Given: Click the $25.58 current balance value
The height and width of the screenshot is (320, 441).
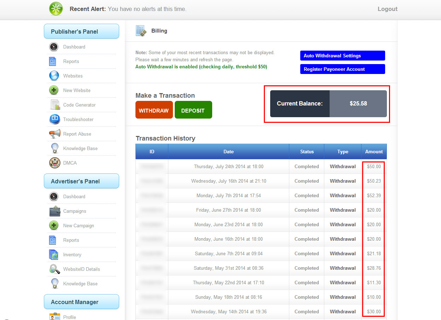Looking at the screenshot, I should [358, 104].
